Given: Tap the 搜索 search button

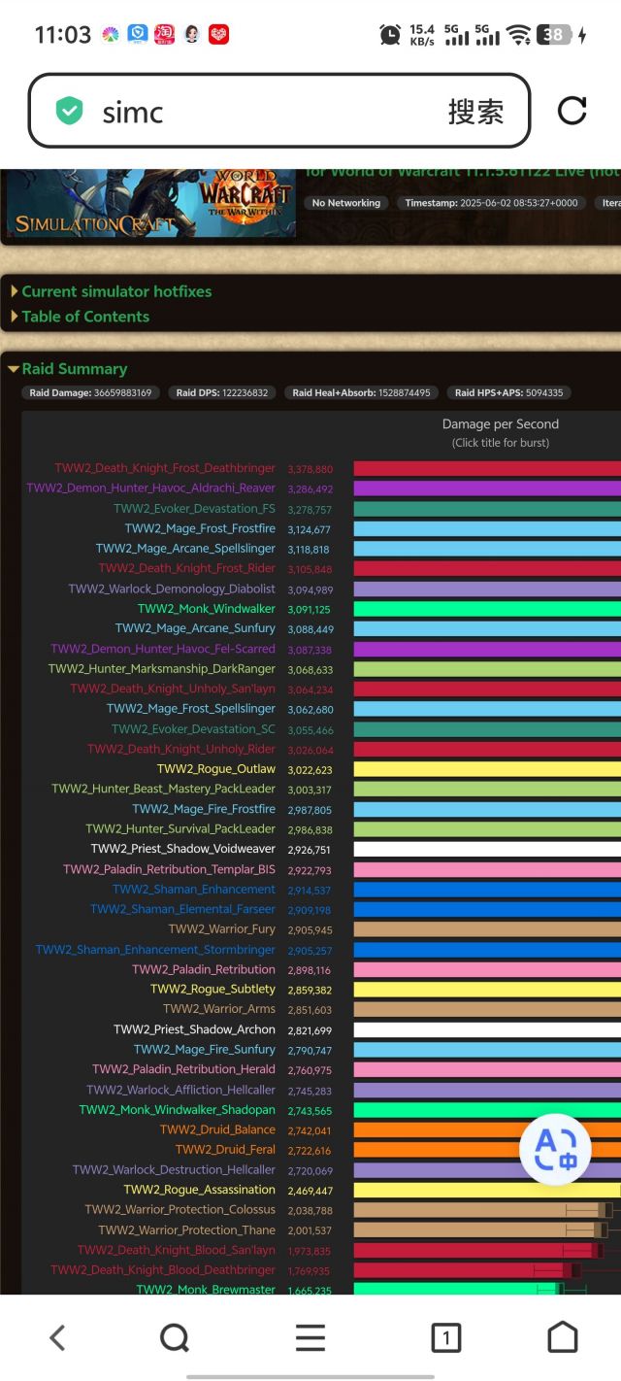Looking at the screenshot, I should coord(475,112).
